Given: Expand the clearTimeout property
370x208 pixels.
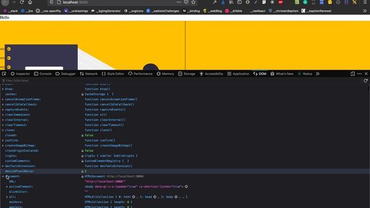Looking at the screenshot, I should click(x=3, y=125).
